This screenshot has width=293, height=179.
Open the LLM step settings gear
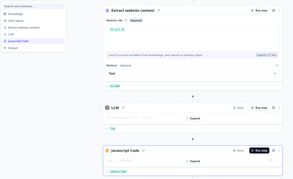click(x=274, y=108)
